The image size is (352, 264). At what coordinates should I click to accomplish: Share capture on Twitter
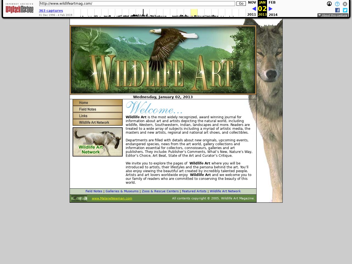pyautogui.click(x=345, y=10)
